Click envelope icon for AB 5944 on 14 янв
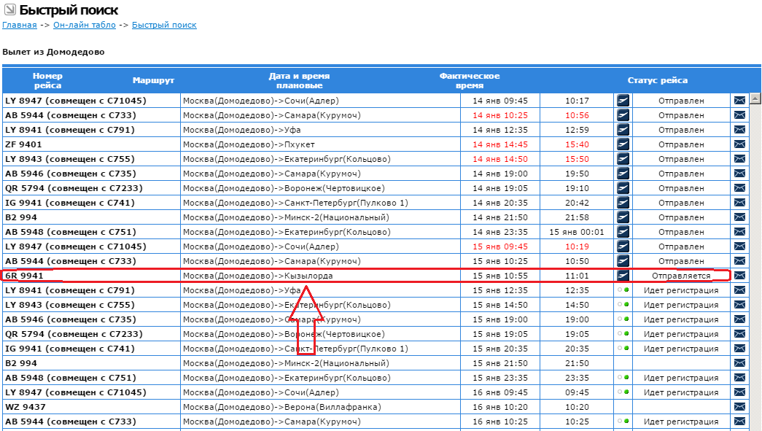The image size is (762, 431). coord(739,115)
